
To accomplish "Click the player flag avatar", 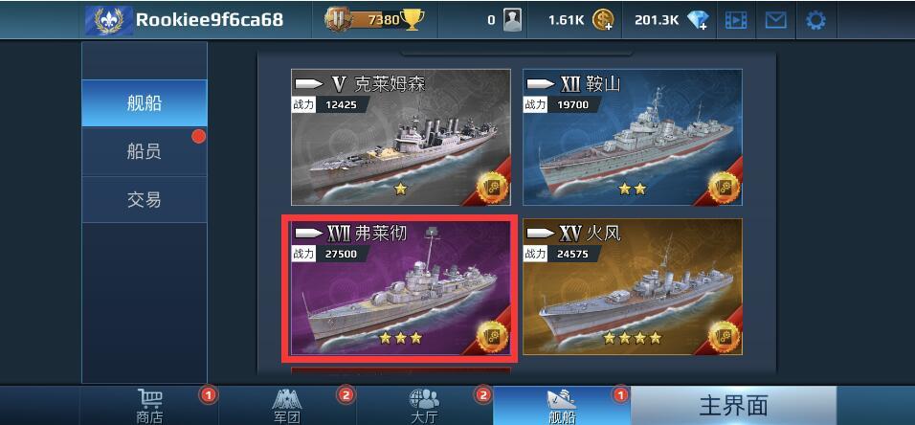I will (x=109, y=20).
